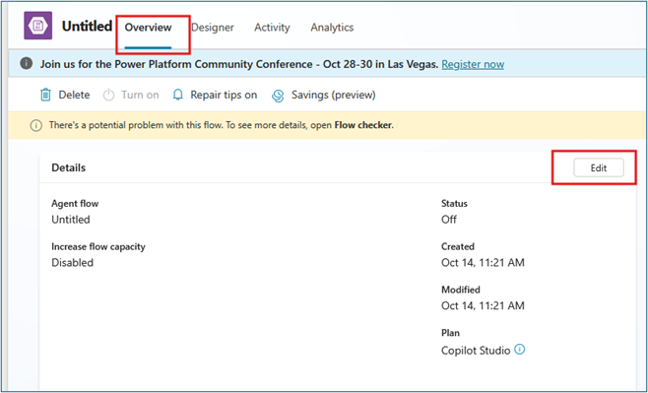The width and height of the screenshot is (648, 393).
Task: Click info icon in yellow warning bar
Action: [36, 125]
